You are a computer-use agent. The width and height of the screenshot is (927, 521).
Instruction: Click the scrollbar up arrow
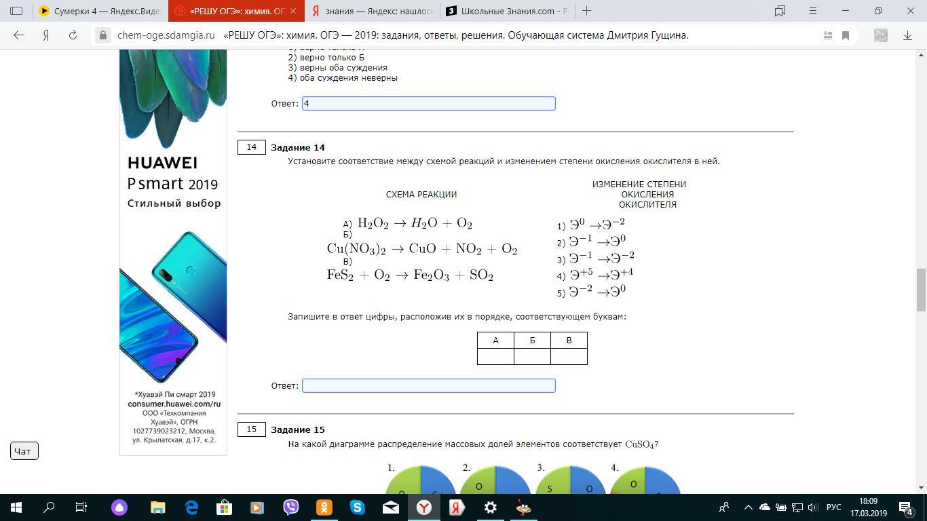[921, 56]
